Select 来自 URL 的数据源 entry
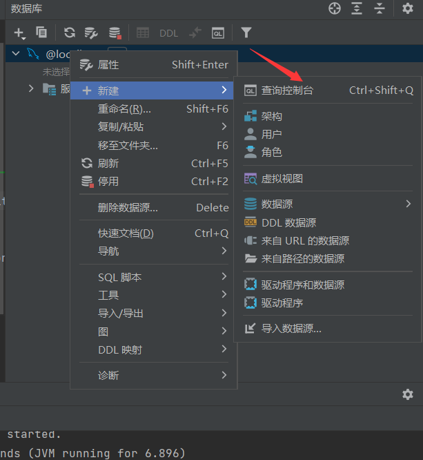Screen dimensions: 423x460 coord(328,241)
